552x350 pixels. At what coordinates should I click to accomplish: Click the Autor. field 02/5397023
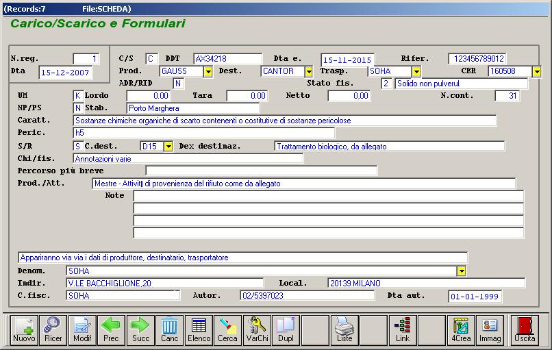pyautogui.click(x=308, y=295)
